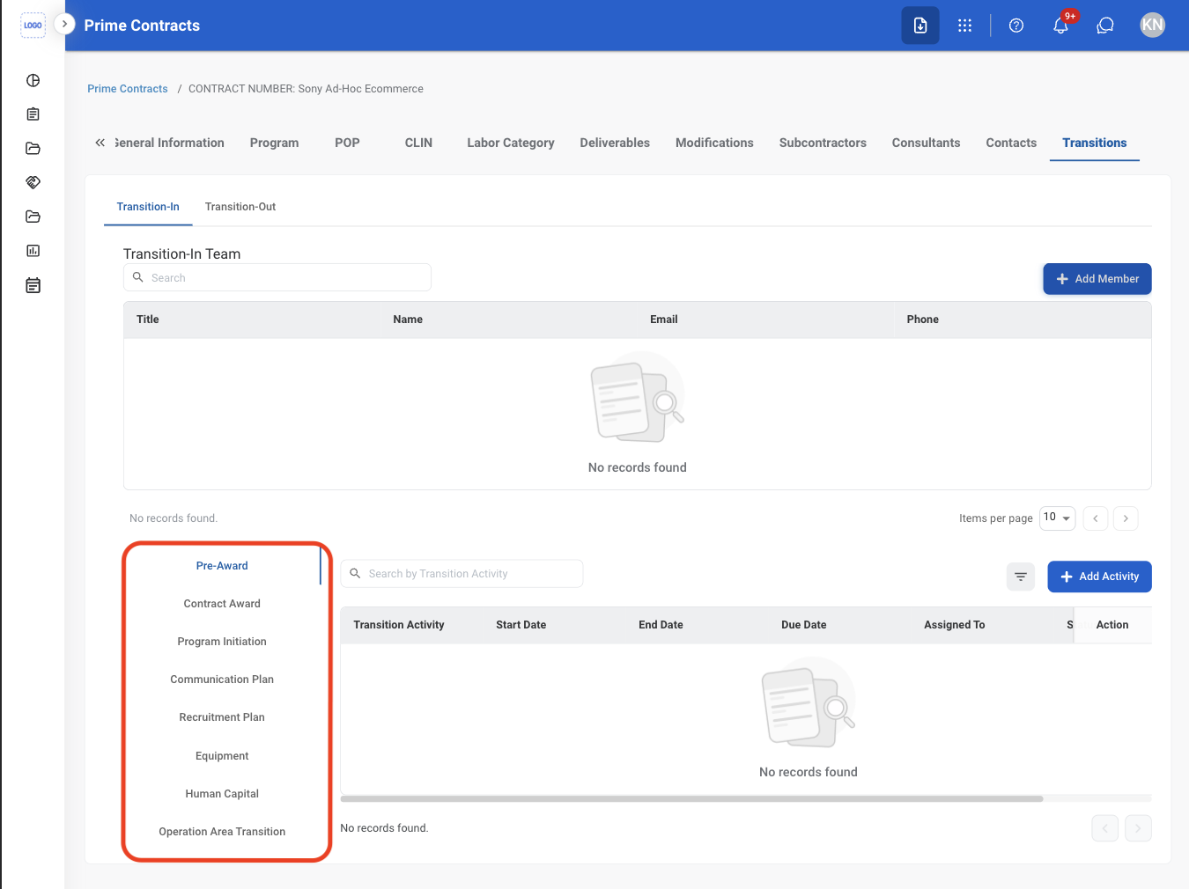Expand the sidebar with the arrow button
1189x889 pixels.
64,24
